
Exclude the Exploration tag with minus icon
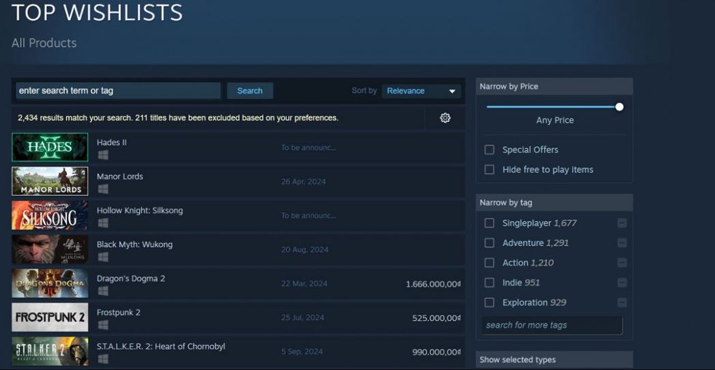pyautogui.click(x=622, y=302)
